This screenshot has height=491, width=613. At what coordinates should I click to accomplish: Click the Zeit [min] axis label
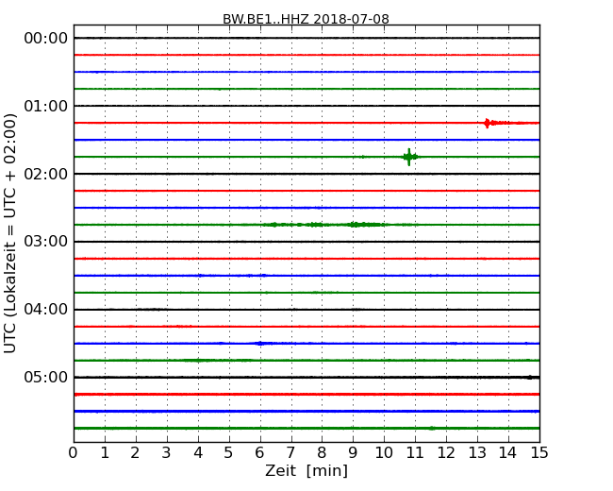pos(306,470)
